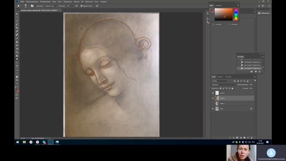This screenshot has width=286, height=161.
Task: Create new group folder icon in Layers
Action: click(244, 138)
